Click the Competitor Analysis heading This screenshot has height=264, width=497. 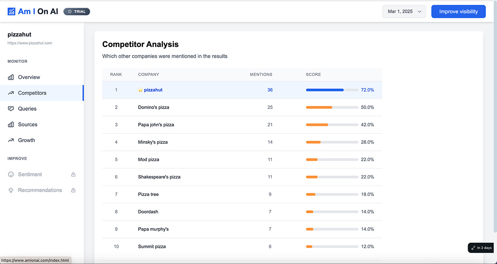click(140, 44)
